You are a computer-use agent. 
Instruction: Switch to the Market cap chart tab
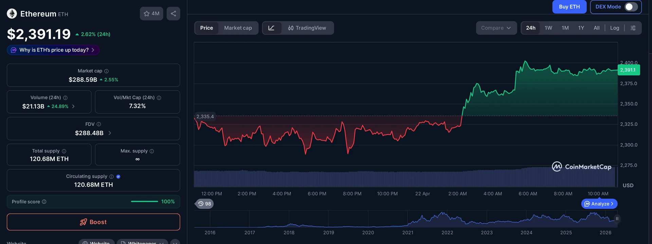tap(238, 28)
